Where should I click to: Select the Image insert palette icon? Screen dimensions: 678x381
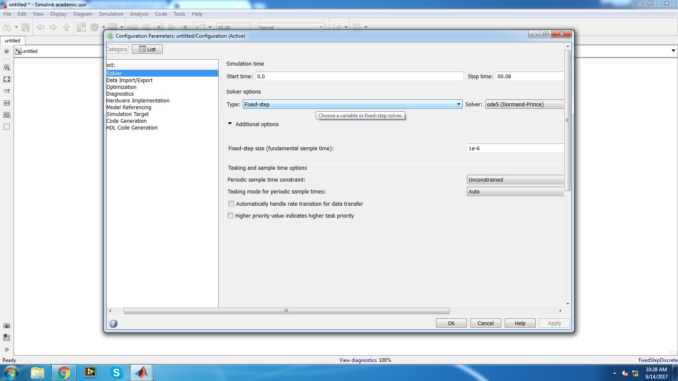coord(7,115)
